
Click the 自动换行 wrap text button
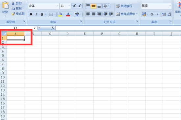point(124,6)
